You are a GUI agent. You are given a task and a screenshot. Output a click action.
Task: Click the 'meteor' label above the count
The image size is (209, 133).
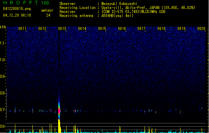coord(47,10)
